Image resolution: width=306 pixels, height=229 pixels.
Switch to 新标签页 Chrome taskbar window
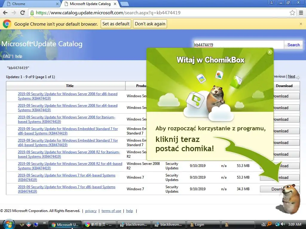(99, 225)
